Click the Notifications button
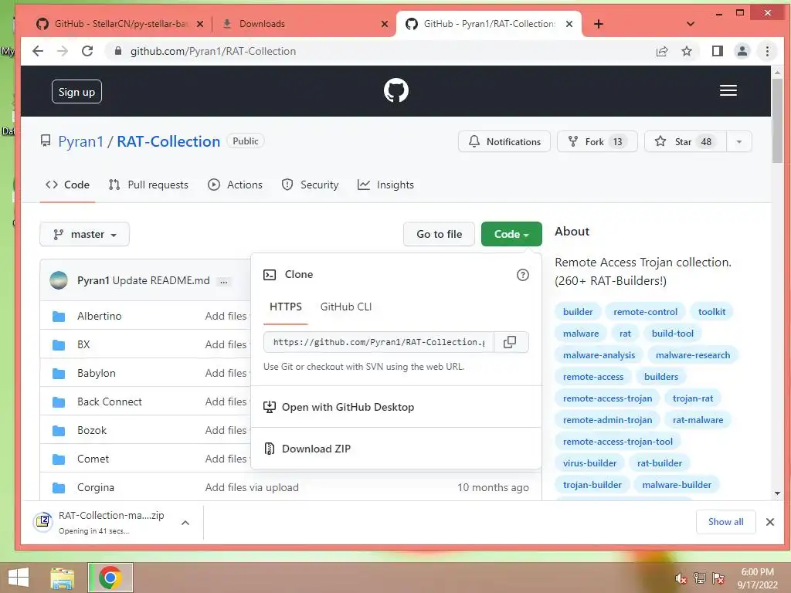This screenshot has width=791, height=593. 504,142
